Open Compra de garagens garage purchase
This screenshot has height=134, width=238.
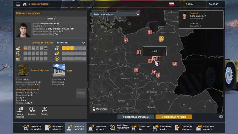[205, 128]
